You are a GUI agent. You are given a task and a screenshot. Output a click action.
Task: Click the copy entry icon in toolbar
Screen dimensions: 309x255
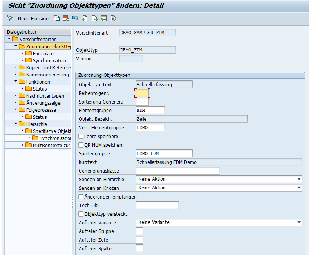click(57, 18)
